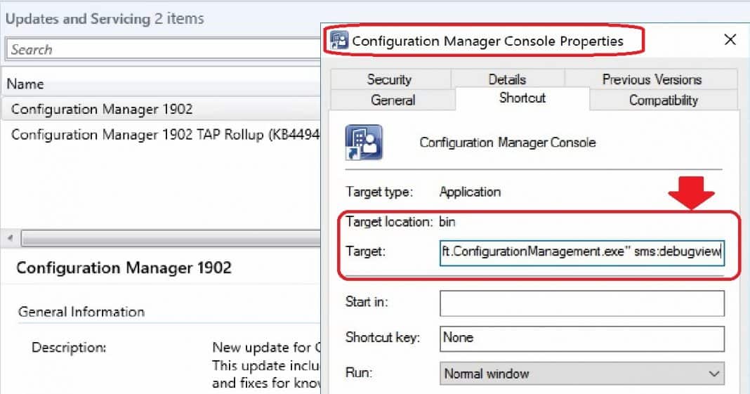Click into the Target text field
The height and width of the screenshot is (394, 750).
point(582,252)
